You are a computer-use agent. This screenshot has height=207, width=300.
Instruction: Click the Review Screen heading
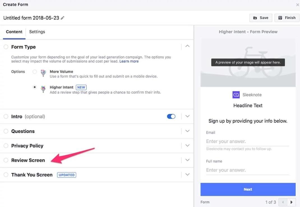28,161
